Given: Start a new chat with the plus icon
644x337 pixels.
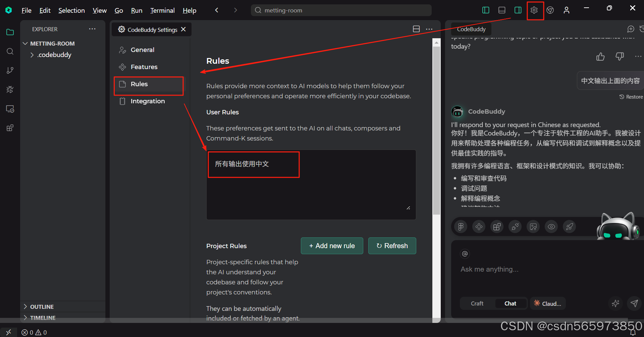Looking at the screenshot, I should [x=631, y=29].
